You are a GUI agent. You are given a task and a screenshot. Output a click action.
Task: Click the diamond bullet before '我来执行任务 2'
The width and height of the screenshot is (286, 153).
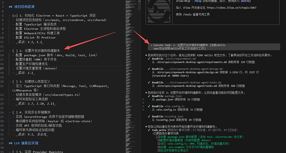(x=146, y=93)
